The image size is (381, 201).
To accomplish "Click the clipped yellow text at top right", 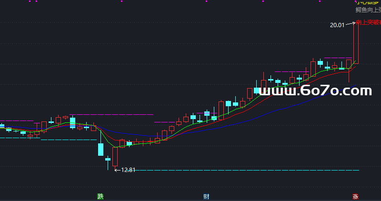I will (x=368, y=1).
